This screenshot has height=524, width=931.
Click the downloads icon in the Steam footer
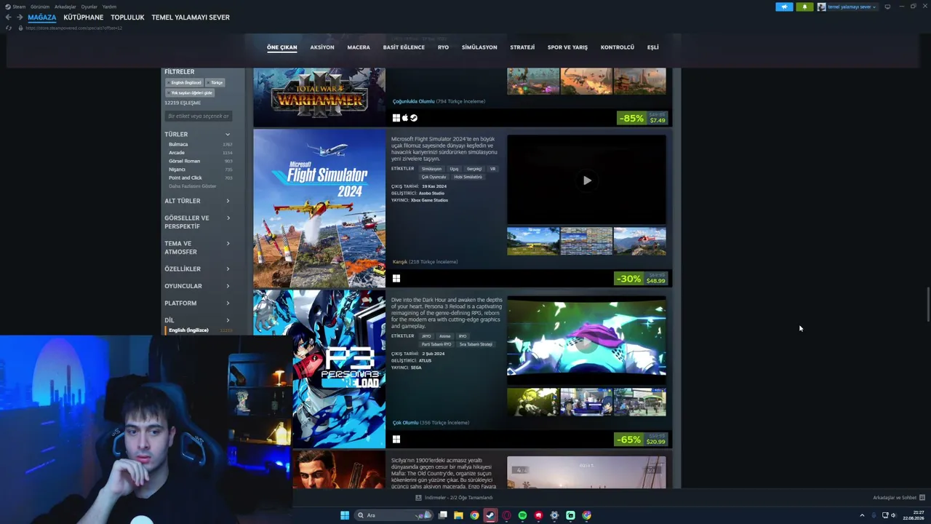tap(418, 498)
